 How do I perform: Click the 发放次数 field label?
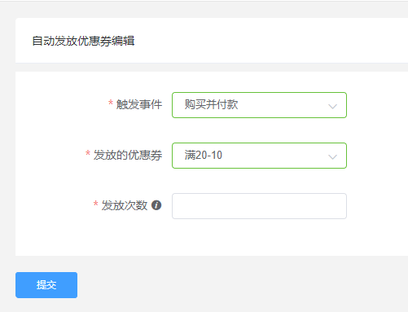coord(125,205)
